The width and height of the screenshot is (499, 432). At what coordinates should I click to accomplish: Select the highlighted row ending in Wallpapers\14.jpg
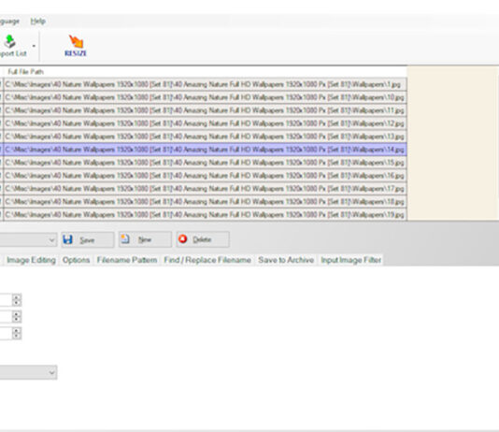pos(206,150)
